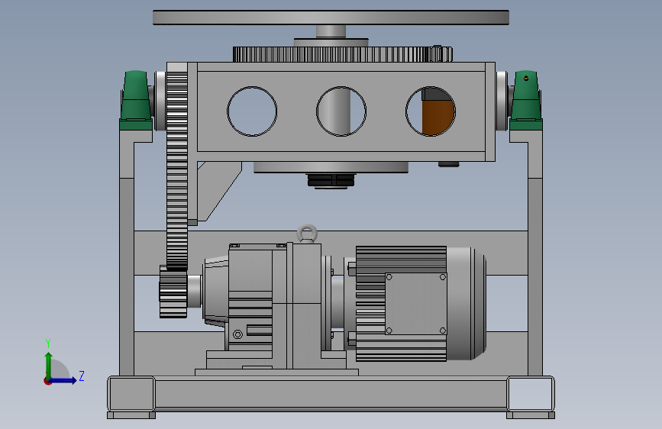Viewport: 662px width, 429px height.
Task: Select the electric motor finned body
Action: pos(401,303)
